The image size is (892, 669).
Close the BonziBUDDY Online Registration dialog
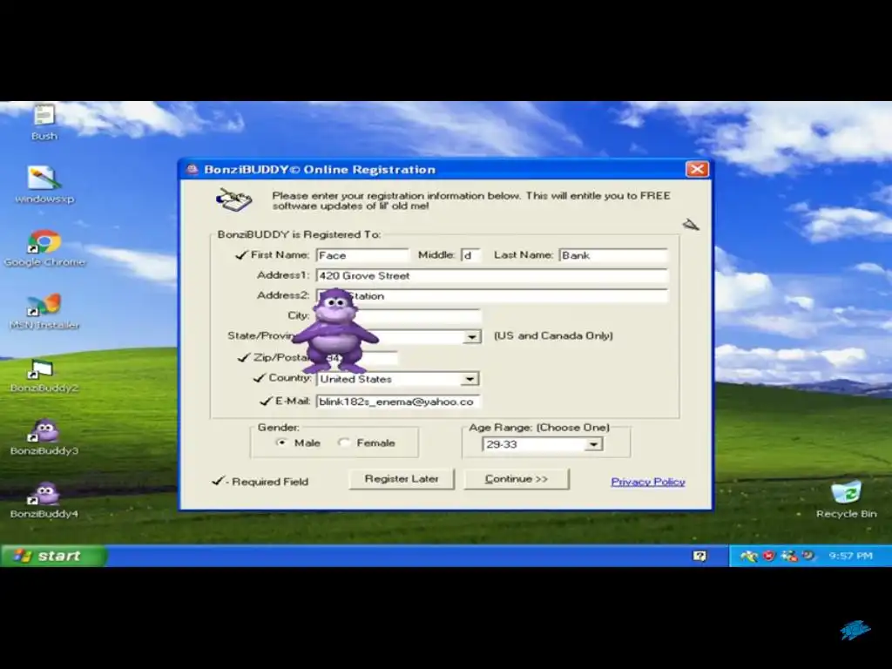point(697,170)
